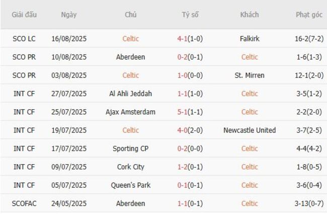Open the Ajax Amsterdam team link
The height and width of the screenshot is (214, 327).
click(130, 112)
